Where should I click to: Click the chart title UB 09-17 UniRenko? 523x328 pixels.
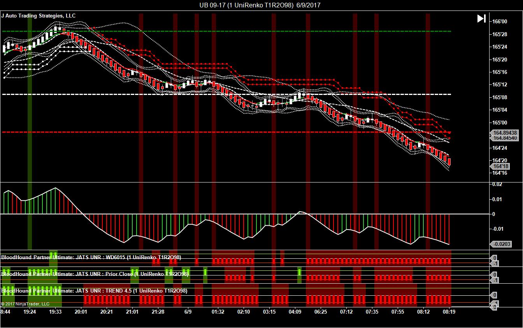261,5
